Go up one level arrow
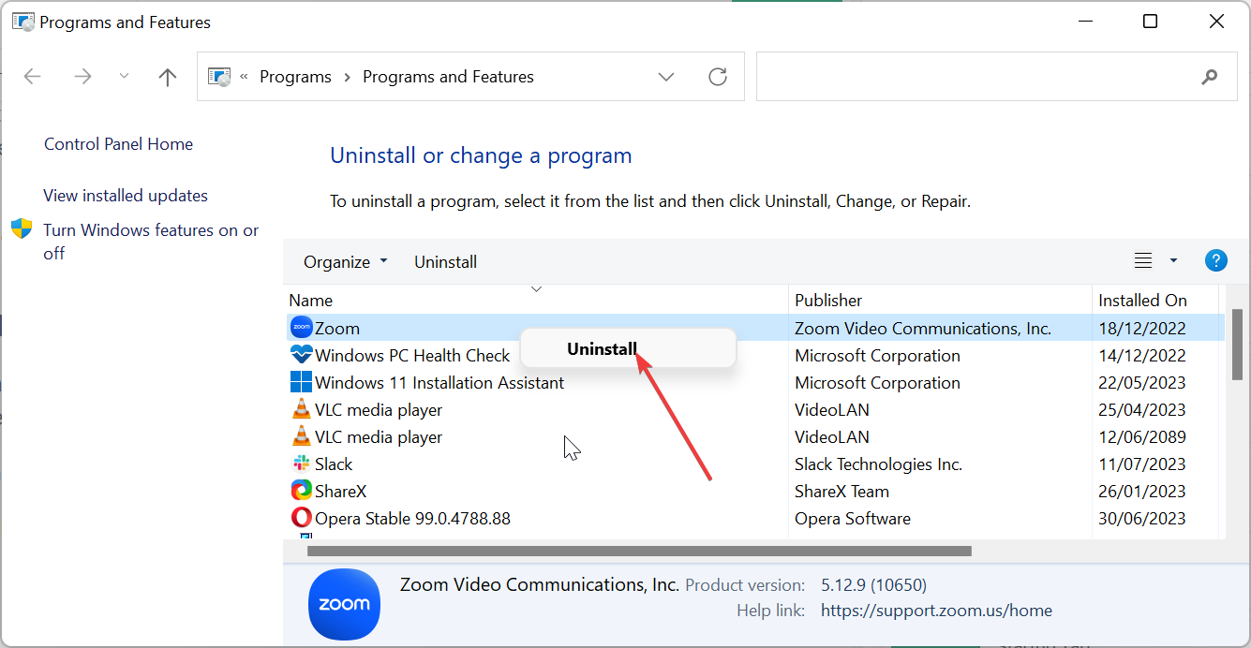The width and height of the screenshot is (1251, 648). coord(168,77)
